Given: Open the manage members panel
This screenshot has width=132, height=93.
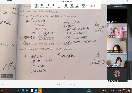Looking at the screenshot, I should pos(48,6).
